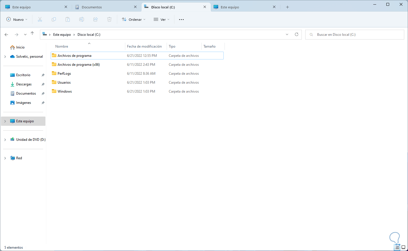Screen dimensions: 408x251
Task: Sort by the Tipo column header
Action: click(x=184, y=46)
